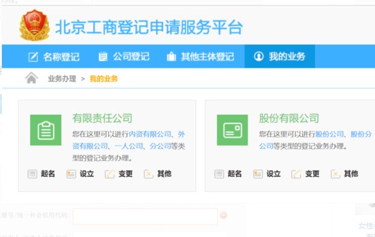The image size is (375, 237).
Task: Open the 一人公司 link
Action: coord(129,146)
